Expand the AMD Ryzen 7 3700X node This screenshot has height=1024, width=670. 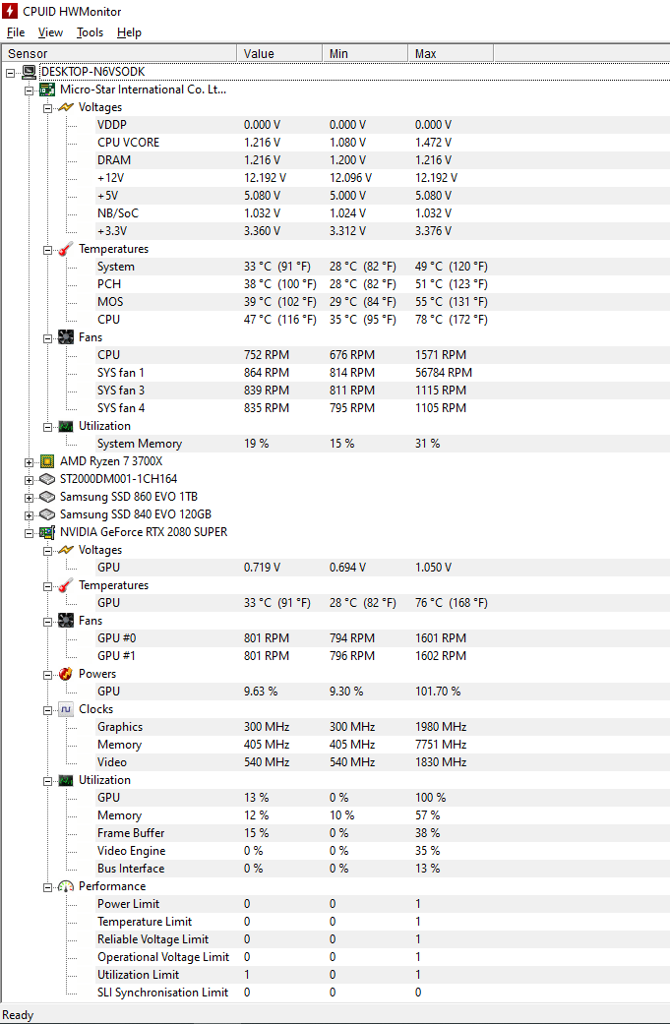[x=29, y=462]
